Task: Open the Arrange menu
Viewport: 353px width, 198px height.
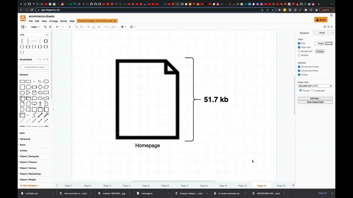Action: click(54, 21)
